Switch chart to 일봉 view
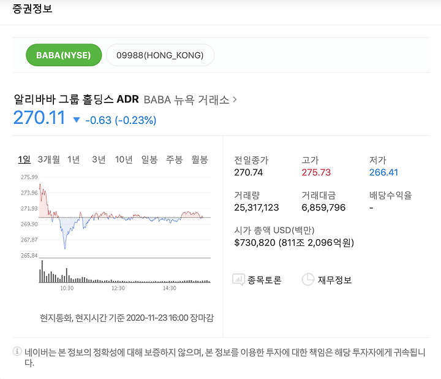Screen dimensions: 441x379 click(149, 159)
